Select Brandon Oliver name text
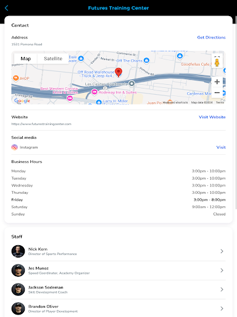The image size is (237, 317). 43,306
